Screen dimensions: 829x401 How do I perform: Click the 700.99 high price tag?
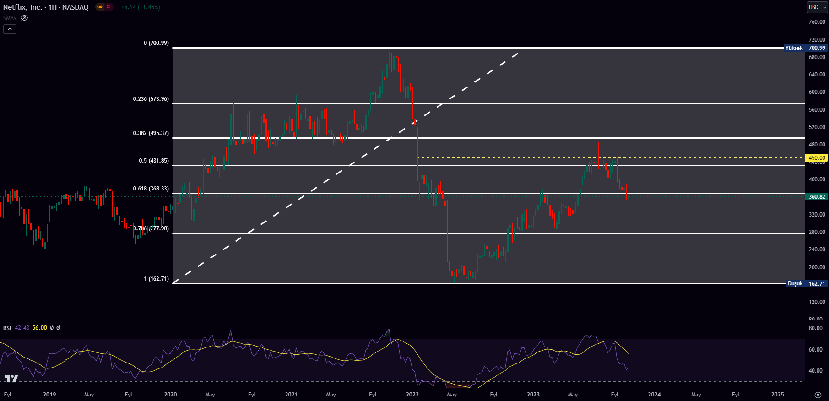817,48
